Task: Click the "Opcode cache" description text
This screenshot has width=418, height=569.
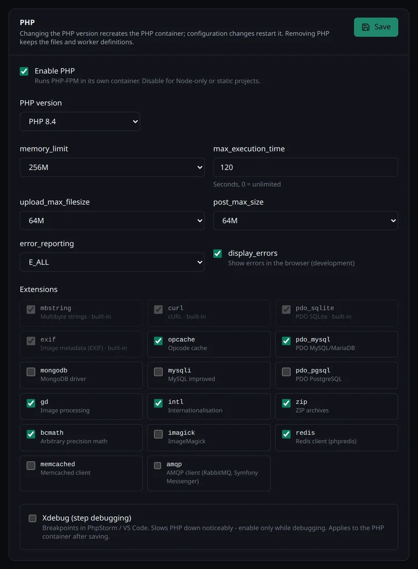Action: point(187,348)
